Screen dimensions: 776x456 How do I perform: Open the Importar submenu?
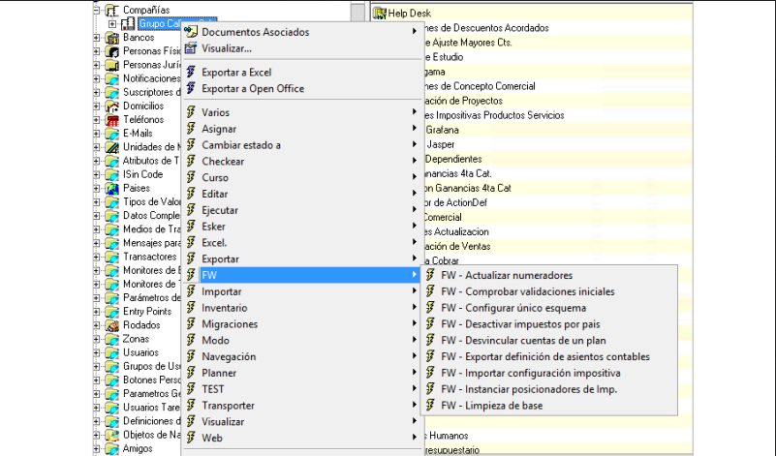click(x=301, y=291)
